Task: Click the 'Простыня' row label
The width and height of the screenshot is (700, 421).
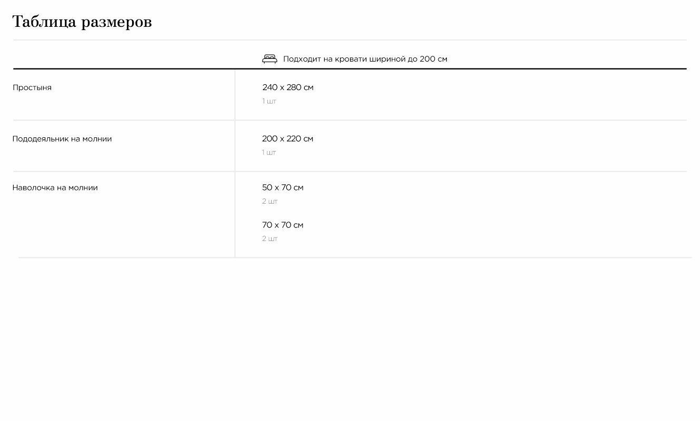Action: 32,87
